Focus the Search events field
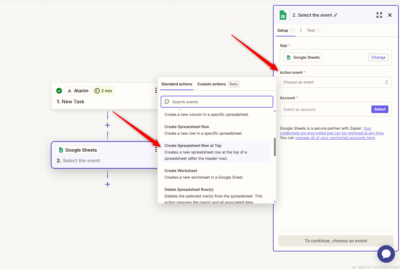Screen dimensions: 400x269 (x=217, y=102)
